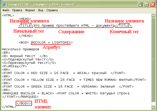Click the '<P>Абзац</P>' line
The image size is (157, 111).
click(14, 66)
